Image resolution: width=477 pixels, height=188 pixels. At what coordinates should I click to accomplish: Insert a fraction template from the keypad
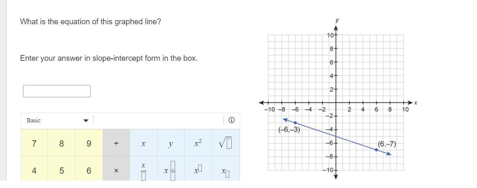tap(144, 170)
